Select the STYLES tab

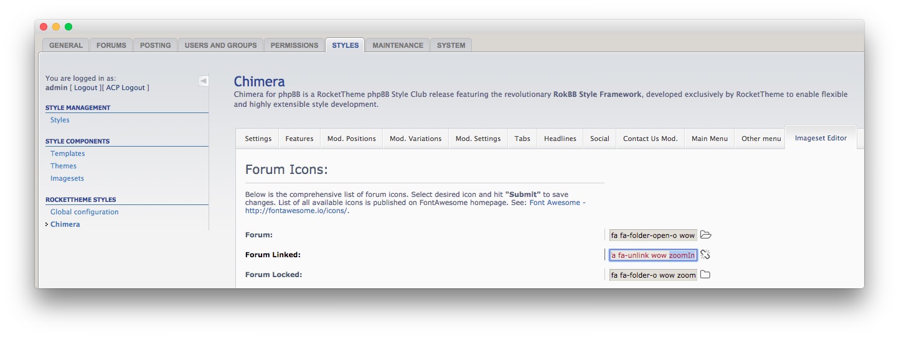pyautogui.click(x=346, y=45)
